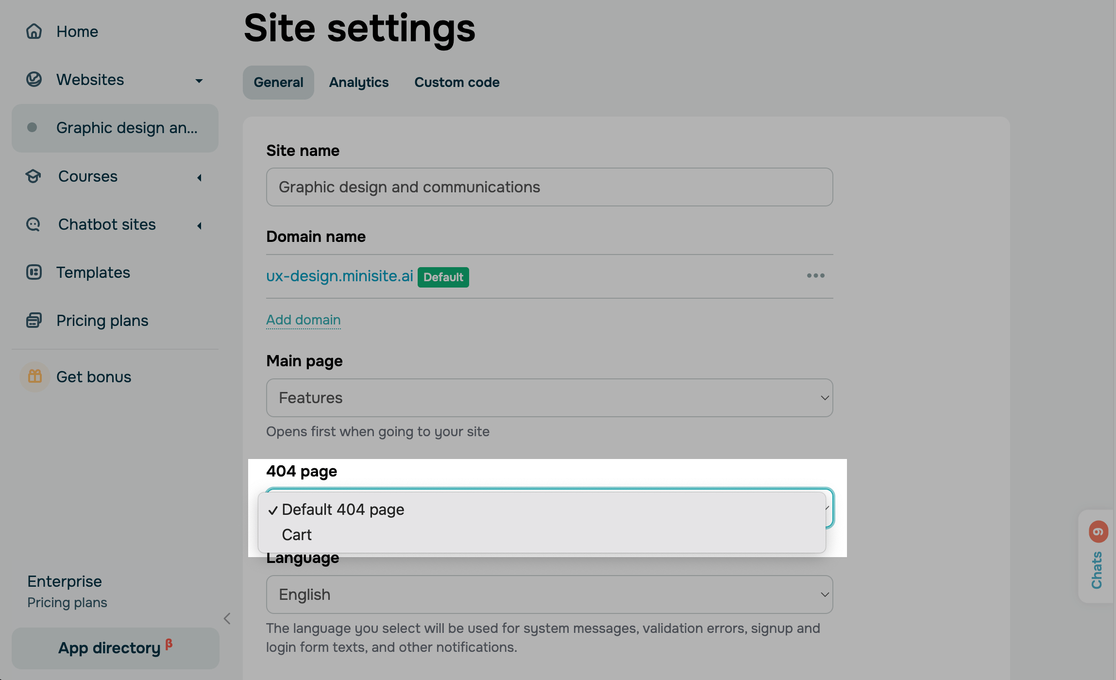
Task: Expand the Courses section arrow
Action: [199, 177]
